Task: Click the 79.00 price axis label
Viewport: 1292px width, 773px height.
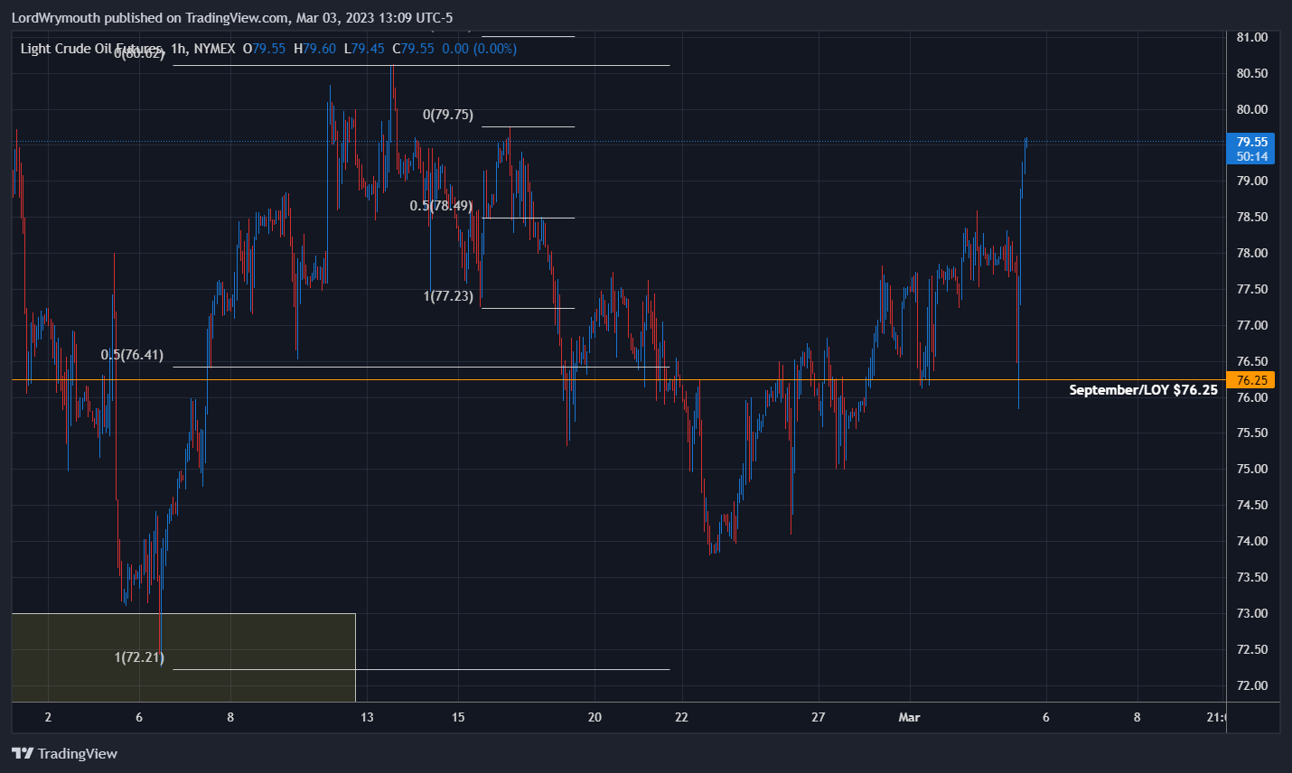Action: pyautogui.click(x=1252, y=181)
